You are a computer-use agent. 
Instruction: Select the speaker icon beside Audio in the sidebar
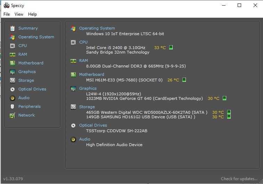click(13, 98)
